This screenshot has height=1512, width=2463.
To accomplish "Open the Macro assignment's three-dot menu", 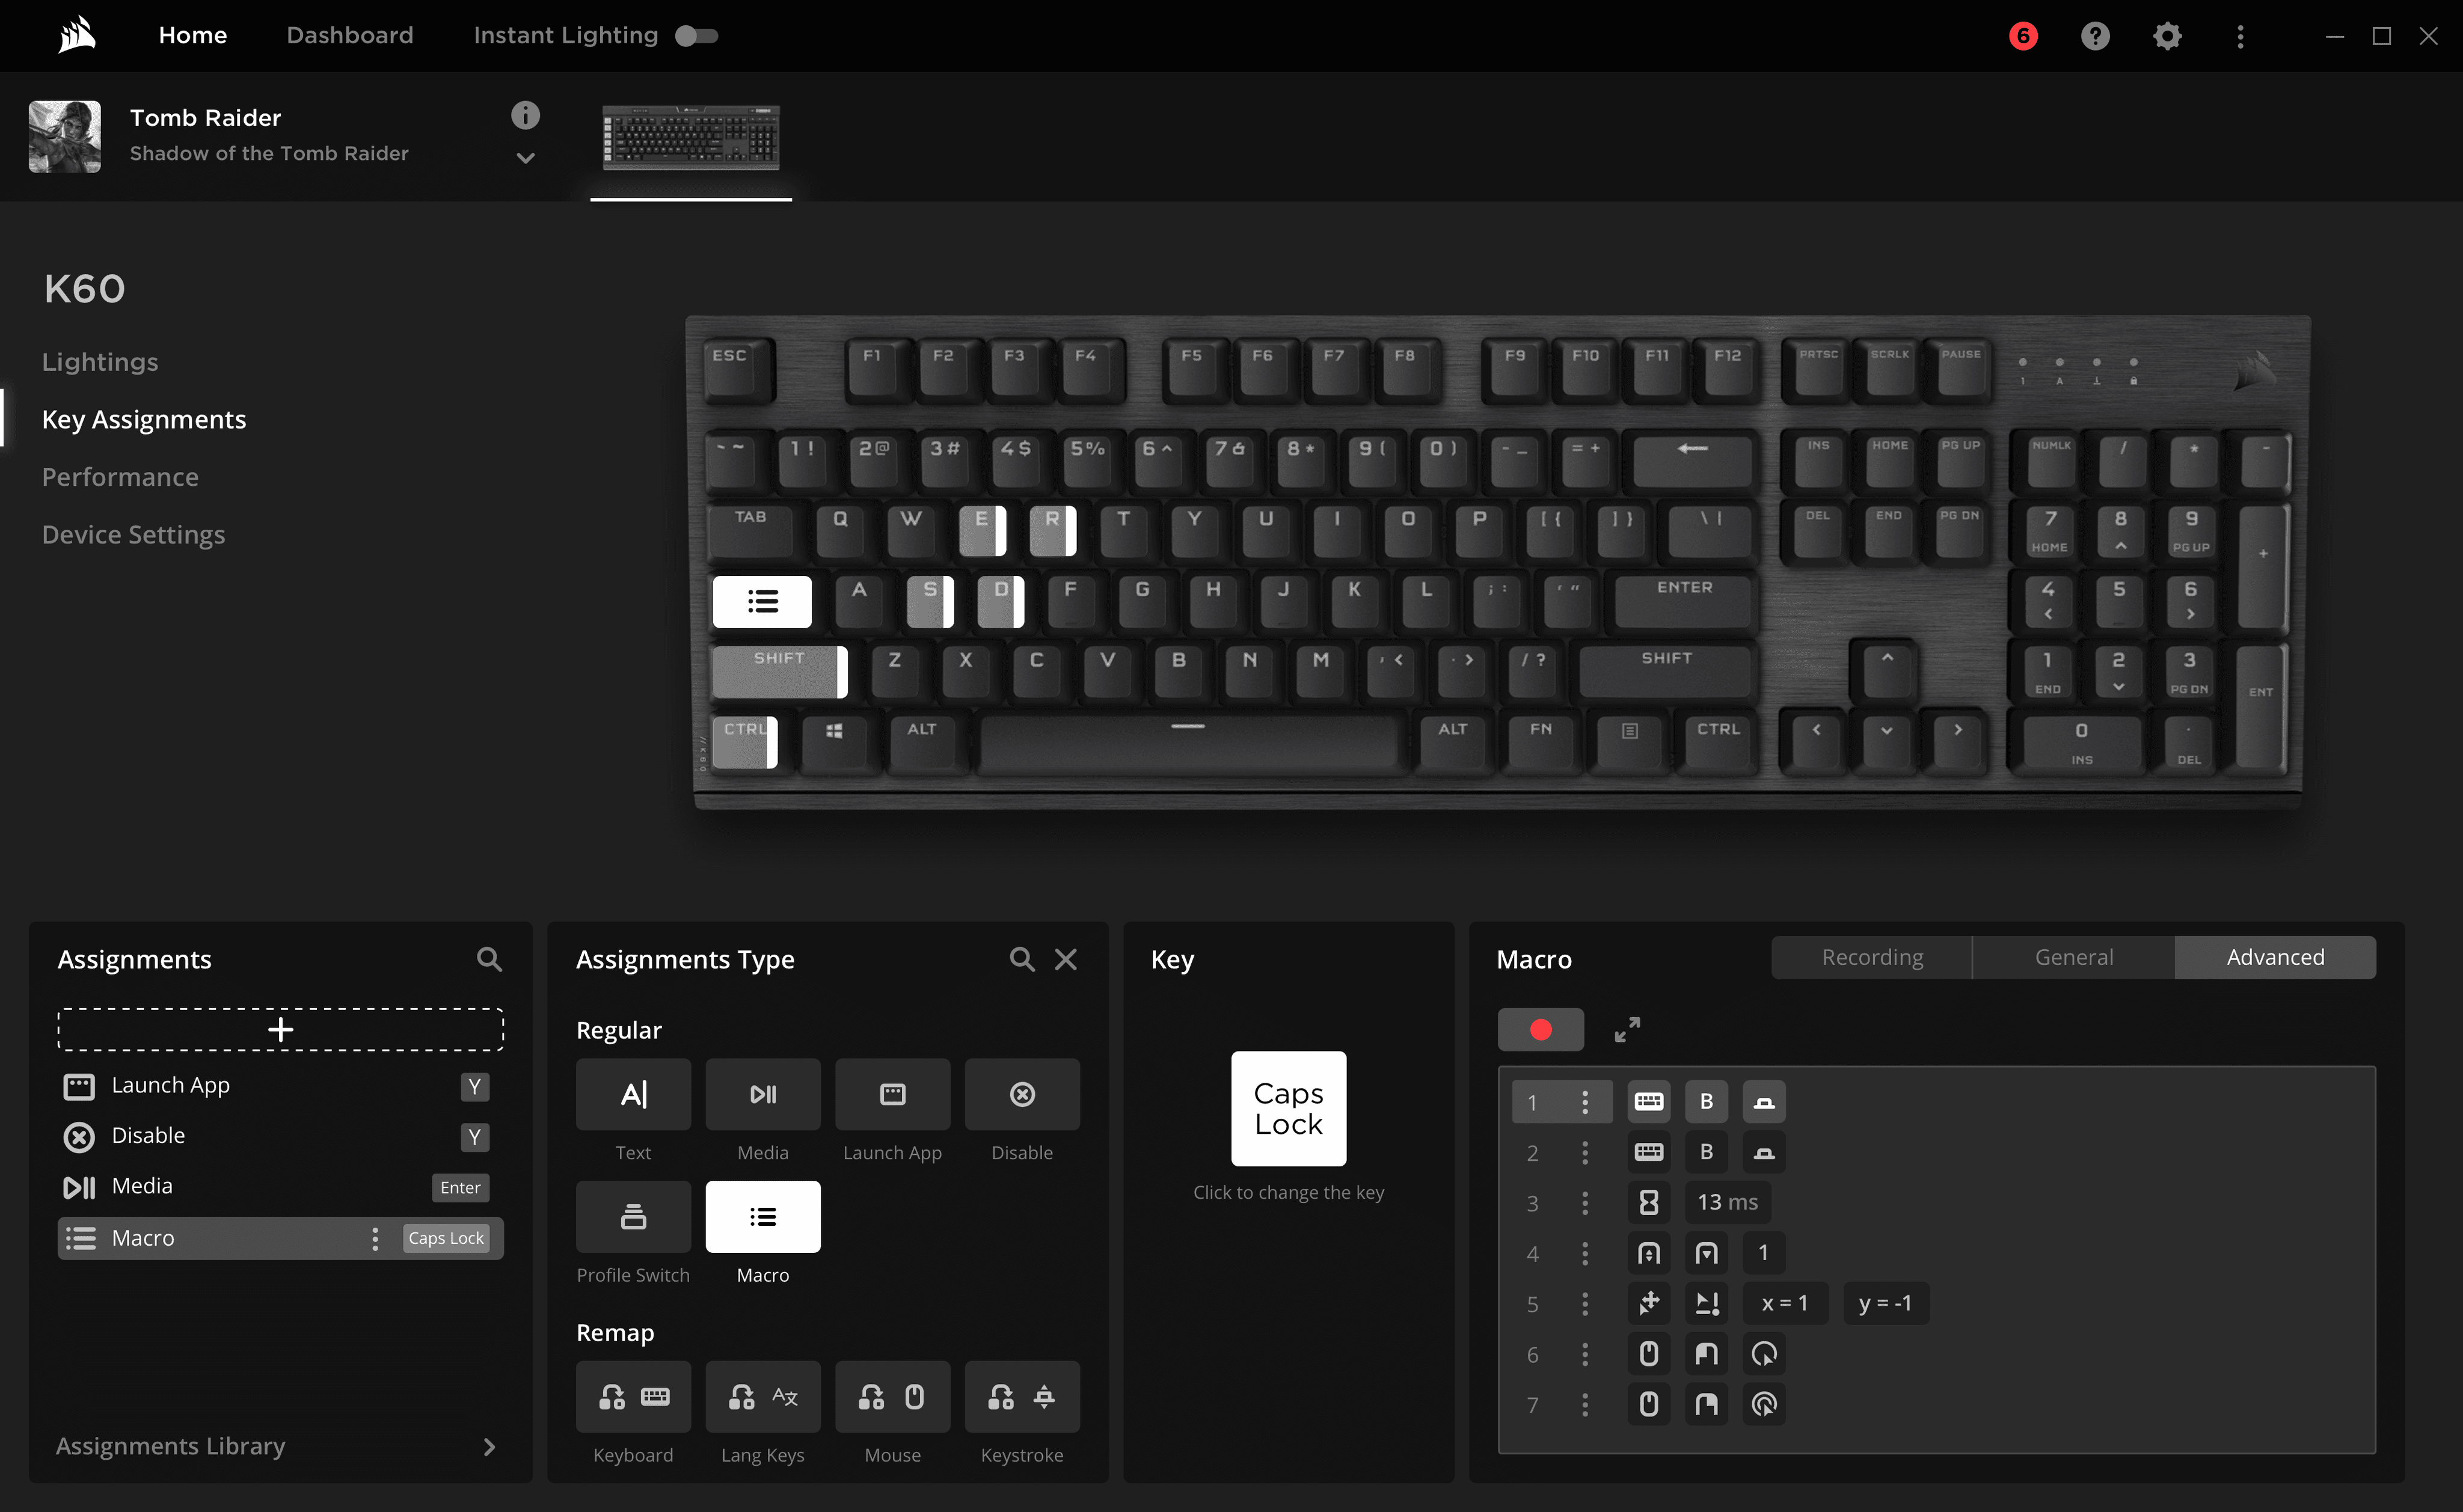I will tap(375, 1238).
